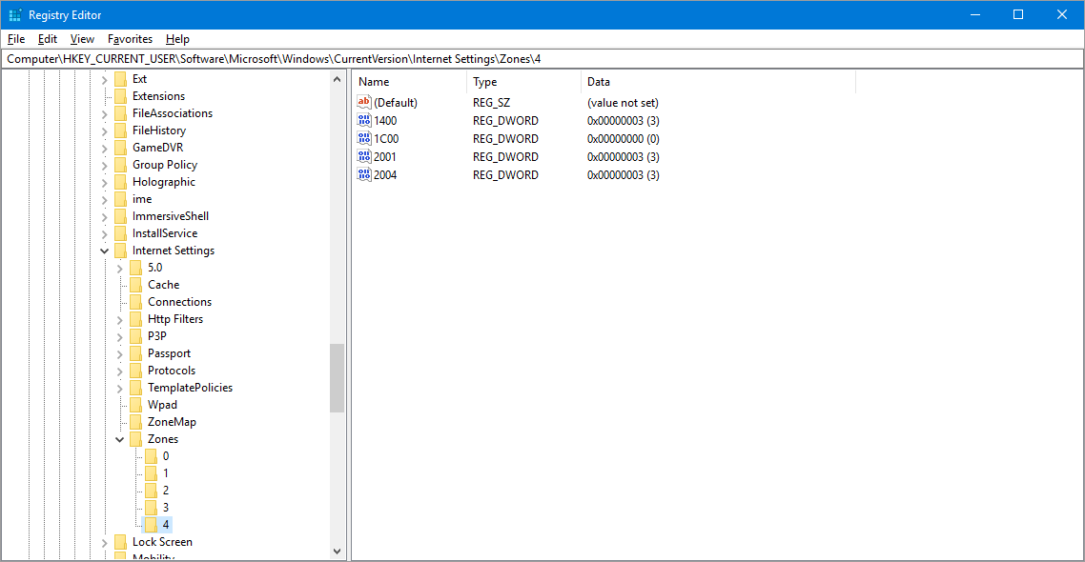Open the Favorites menu
Viewport: 1085px width, 562px height.
(x=130, y=39)
